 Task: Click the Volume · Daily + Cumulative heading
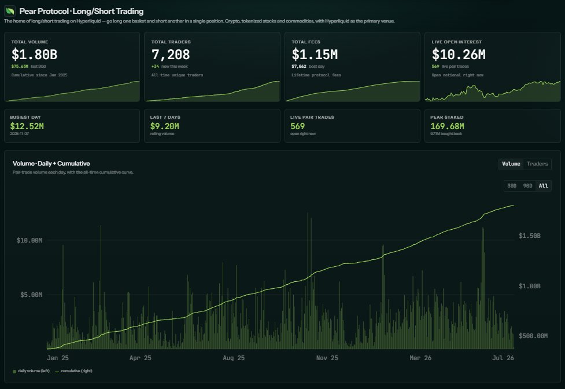click(51, 163)
